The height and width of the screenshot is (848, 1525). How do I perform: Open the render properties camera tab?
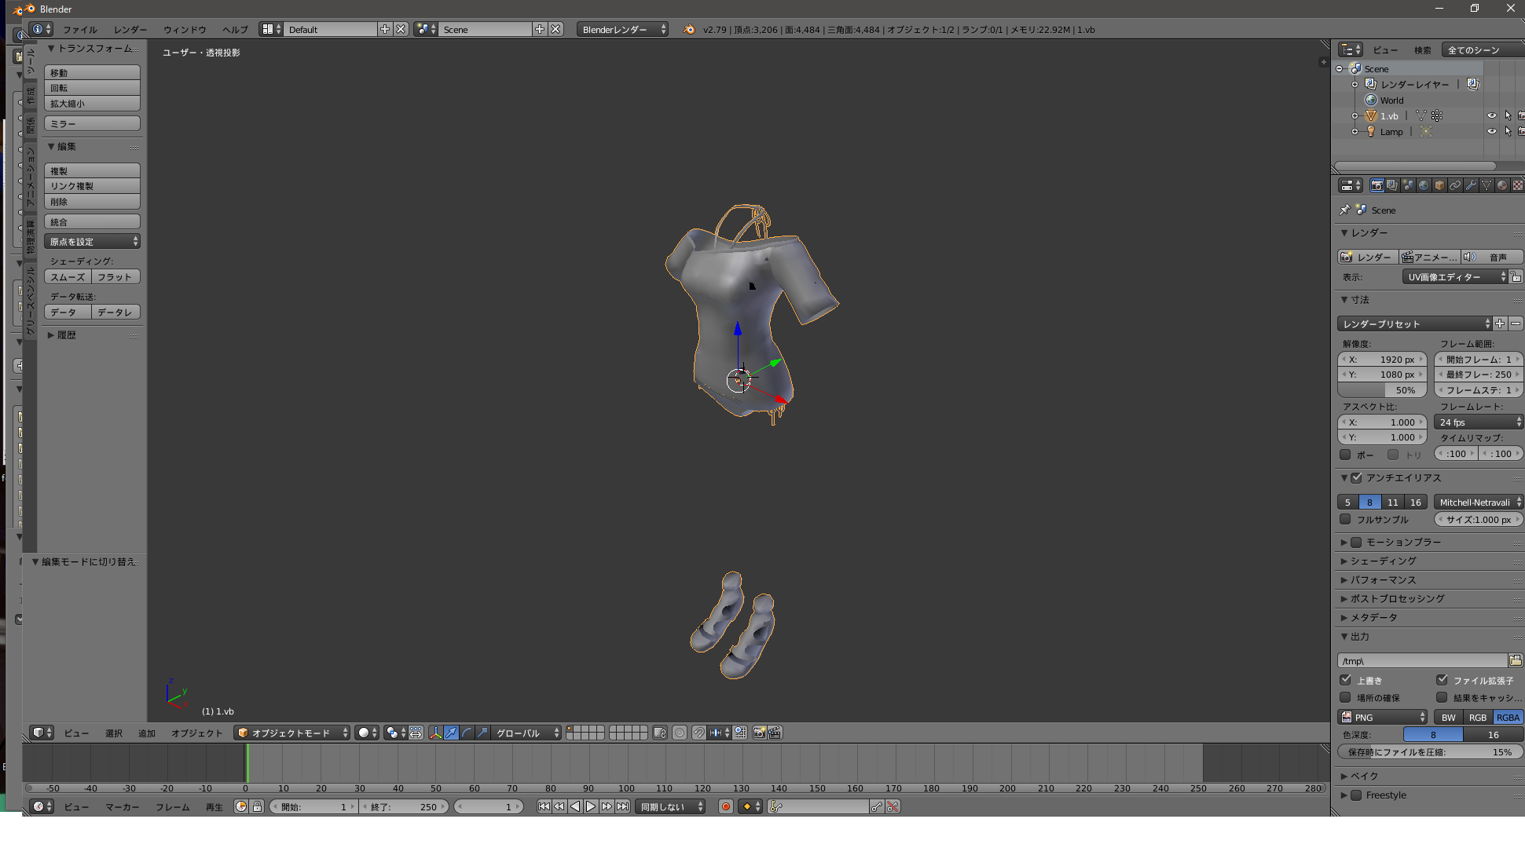[1377, 185]
